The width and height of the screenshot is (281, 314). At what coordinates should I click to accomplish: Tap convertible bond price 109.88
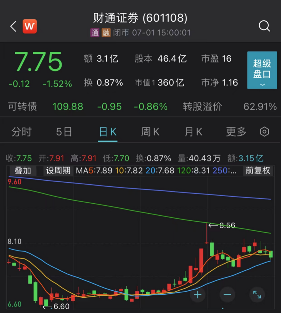68,107
